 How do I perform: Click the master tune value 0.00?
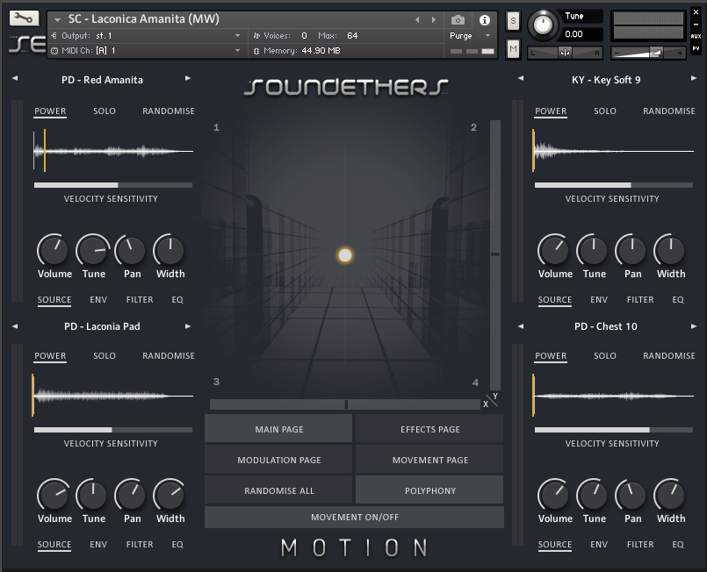pos(574,34)
